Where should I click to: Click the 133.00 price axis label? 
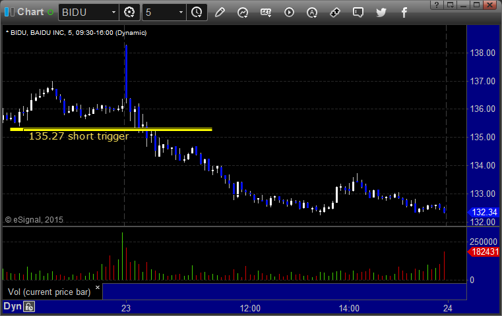pyautogui.click(x=482, y=194)
